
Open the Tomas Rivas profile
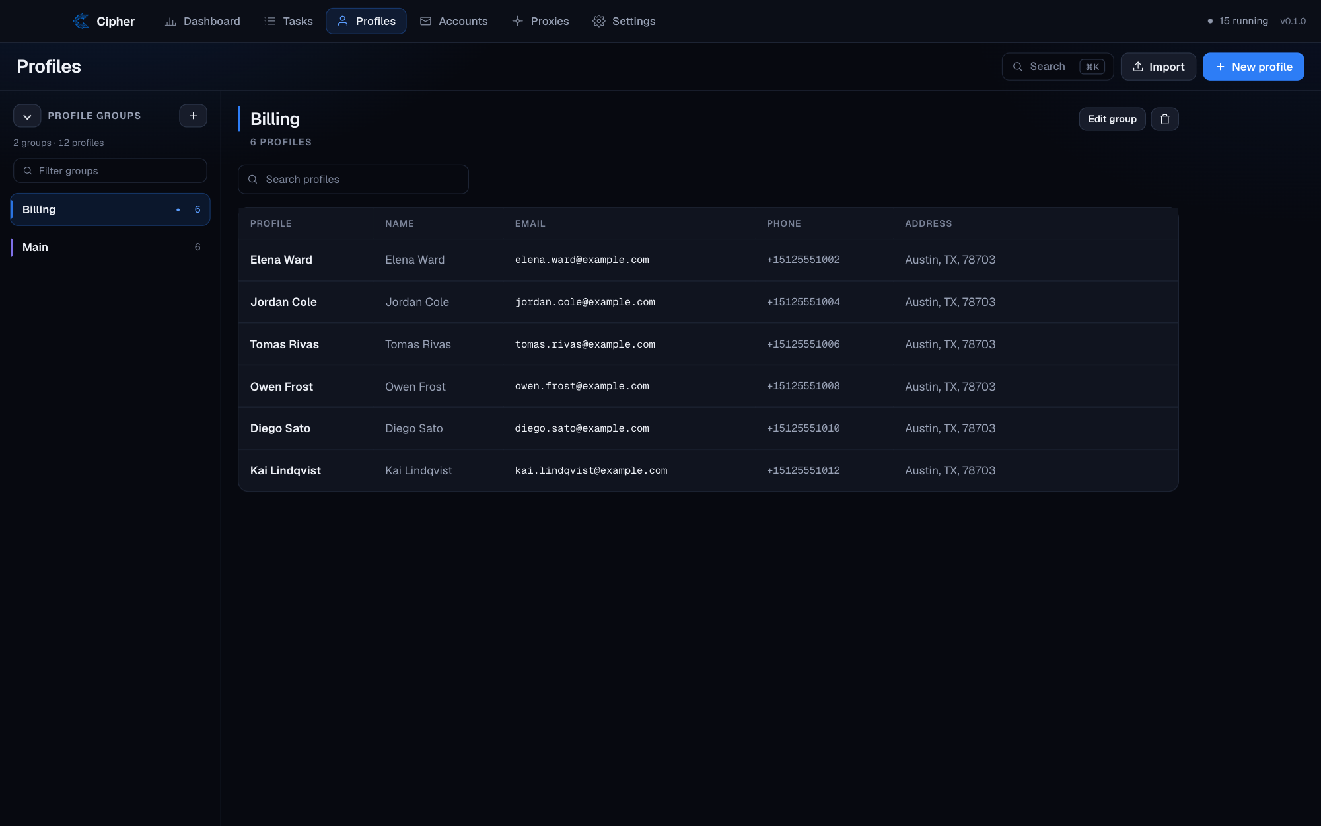click(285, 344)
